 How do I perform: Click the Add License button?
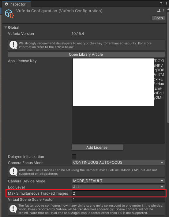pos(97,148)
